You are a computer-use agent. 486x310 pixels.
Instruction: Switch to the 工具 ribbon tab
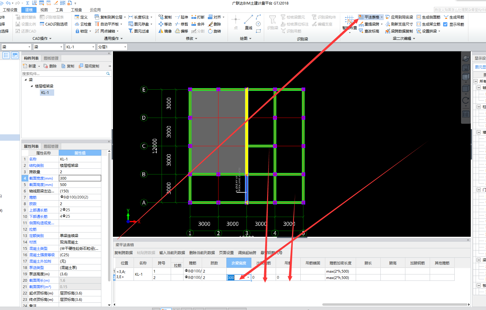59,10
